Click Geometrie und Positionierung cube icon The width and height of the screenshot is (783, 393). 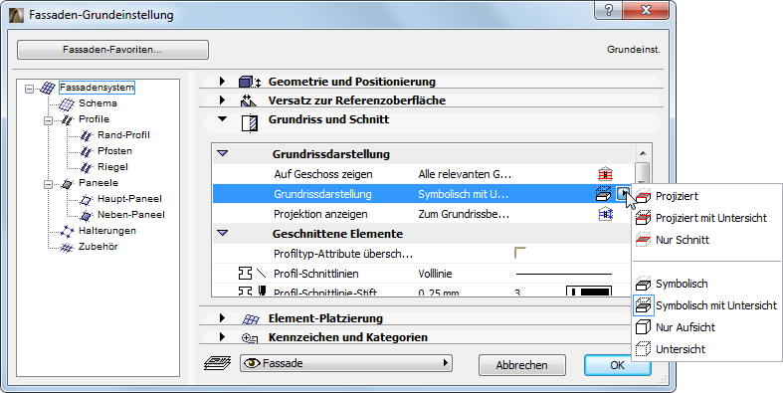tap(249, 82)
